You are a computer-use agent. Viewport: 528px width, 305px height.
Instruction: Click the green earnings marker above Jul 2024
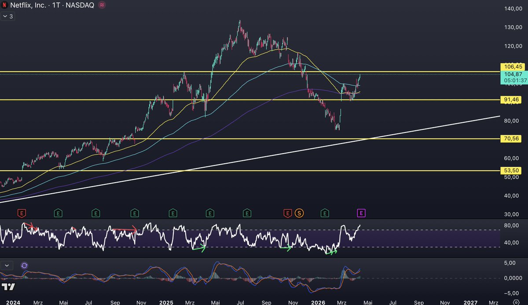(x=95, y=213)
